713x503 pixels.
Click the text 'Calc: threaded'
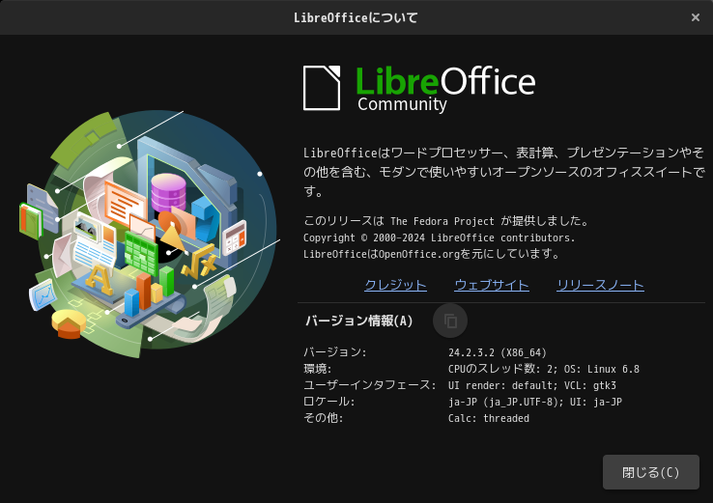point(488,418)
